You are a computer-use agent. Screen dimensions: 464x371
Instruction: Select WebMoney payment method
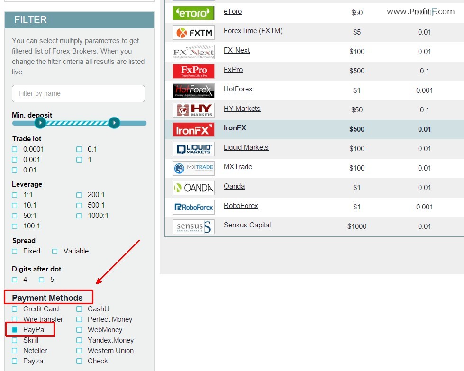[79, 330]
